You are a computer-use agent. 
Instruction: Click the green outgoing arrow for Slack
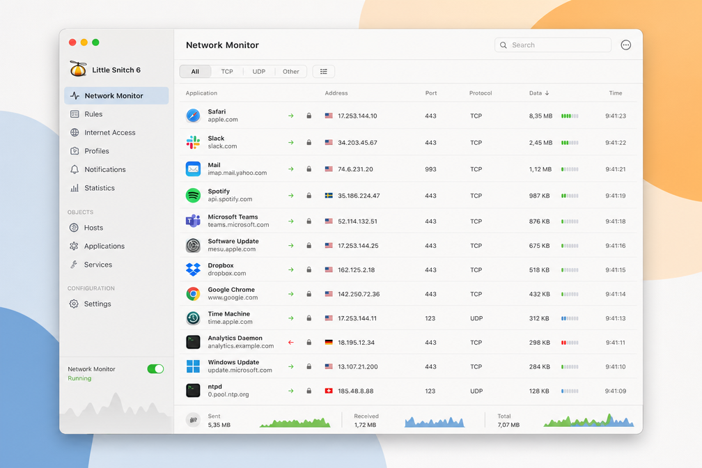coord(291,142)
